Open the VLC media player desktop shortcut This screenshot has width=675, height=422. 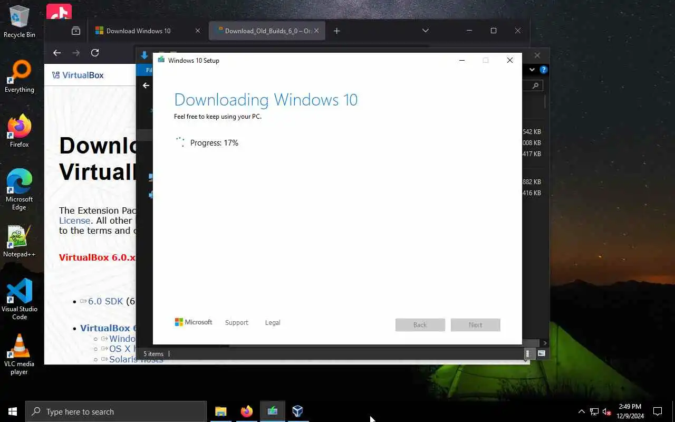[20, 354]
